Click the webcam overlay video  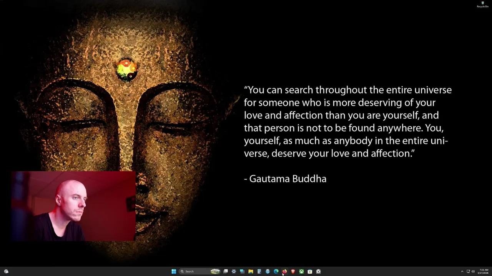pyautogui.click(x=73, y=206)
